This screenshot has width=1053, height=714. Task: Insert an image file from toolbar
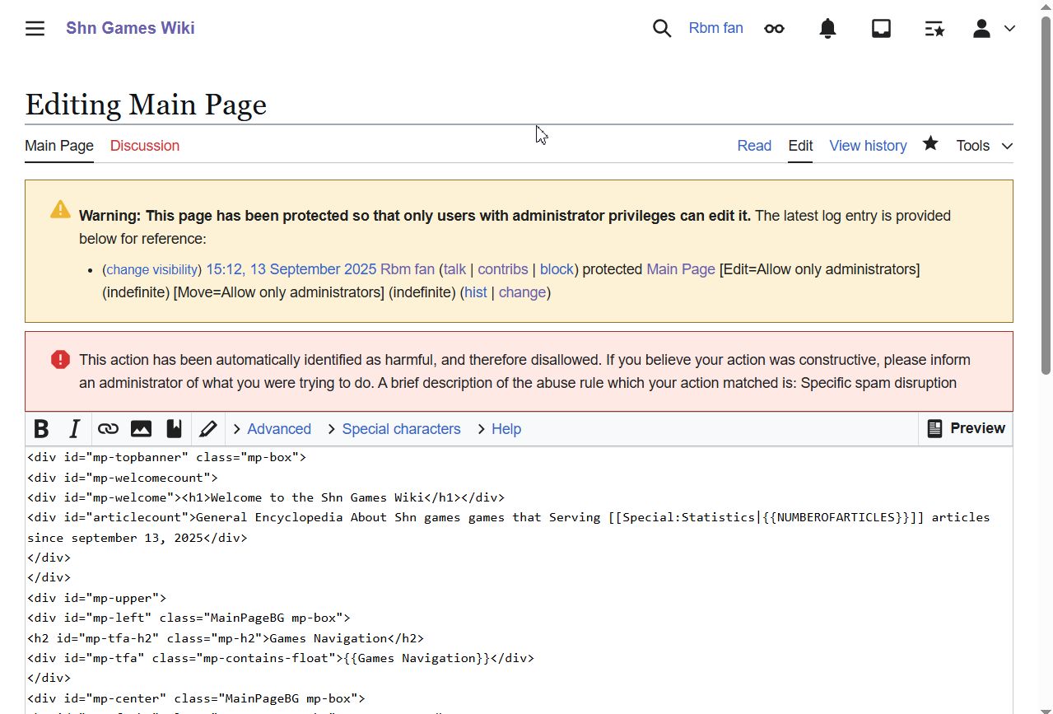pos(141,429)
